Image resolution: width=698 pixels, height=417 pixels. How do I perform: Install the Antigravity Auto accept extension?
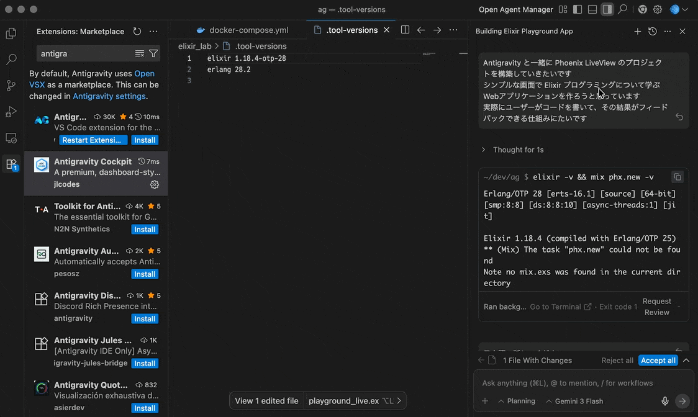coord(145,274)
